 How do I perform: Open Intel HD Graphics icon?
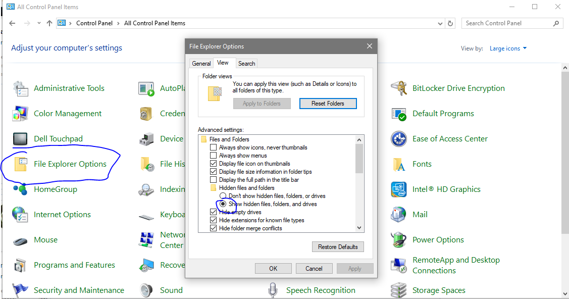pos(399,189)
